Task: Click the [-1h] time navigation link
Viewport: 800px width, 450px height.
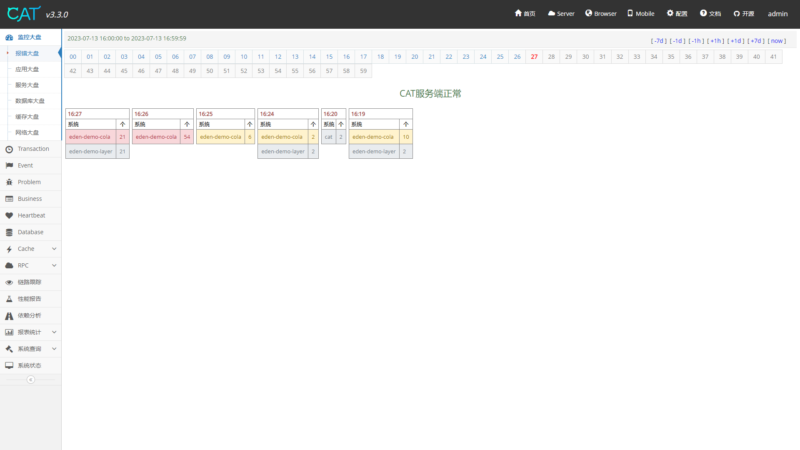Action: [x=696, y=41]
